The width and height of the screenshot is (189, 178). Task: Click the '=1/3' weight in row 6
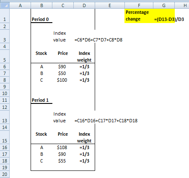point(84,67)
